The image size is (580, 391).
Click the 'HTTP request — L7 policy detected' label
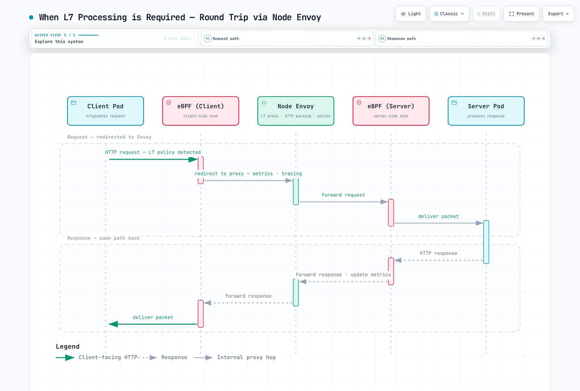pyautogui.click(x=153, y=152)
